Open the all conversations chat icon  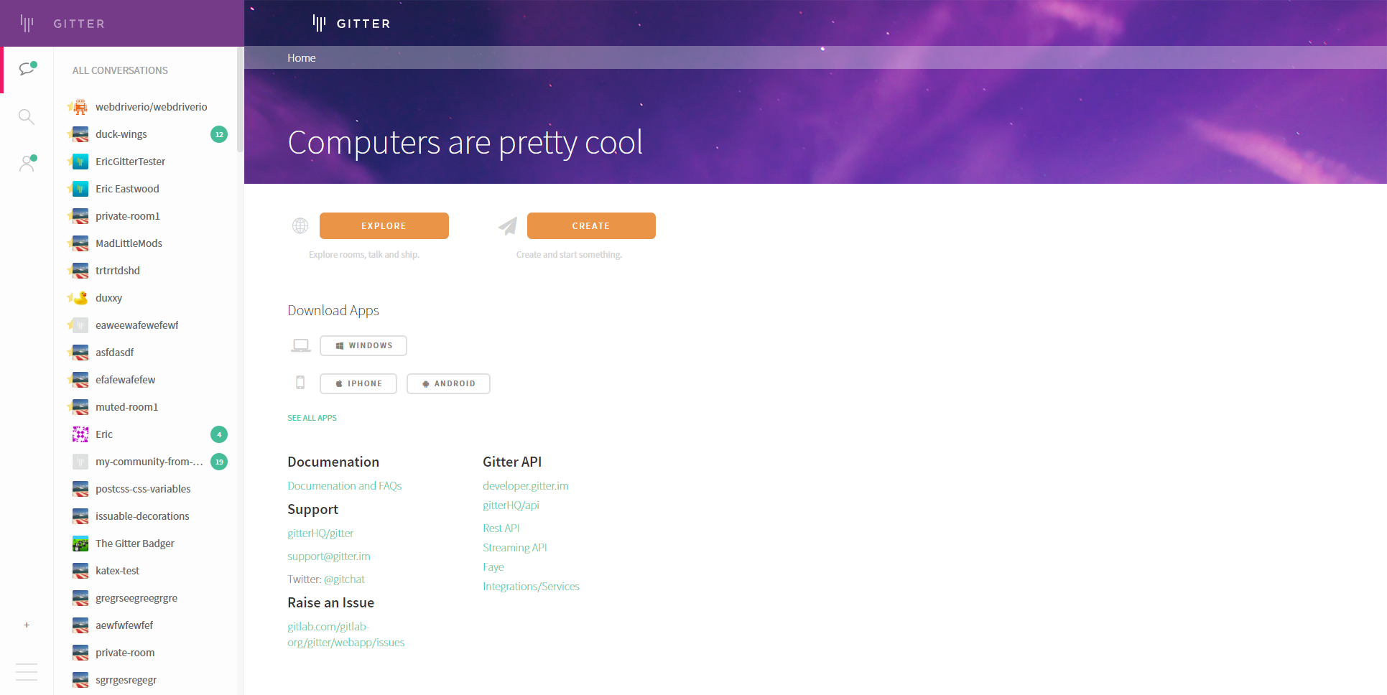click(27, 69)
